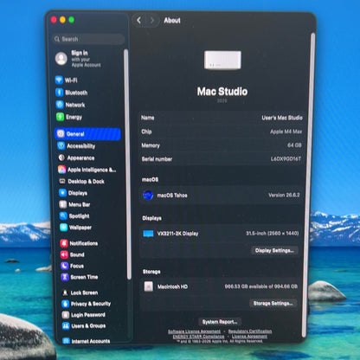The height and width of the screenshot is (360, 360).
Task: Click the Storage Settings button
Action: (273, 303)
